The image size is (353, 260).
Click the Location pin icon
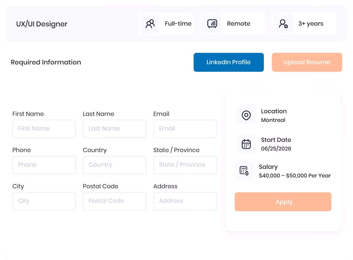tap(246, 115)
